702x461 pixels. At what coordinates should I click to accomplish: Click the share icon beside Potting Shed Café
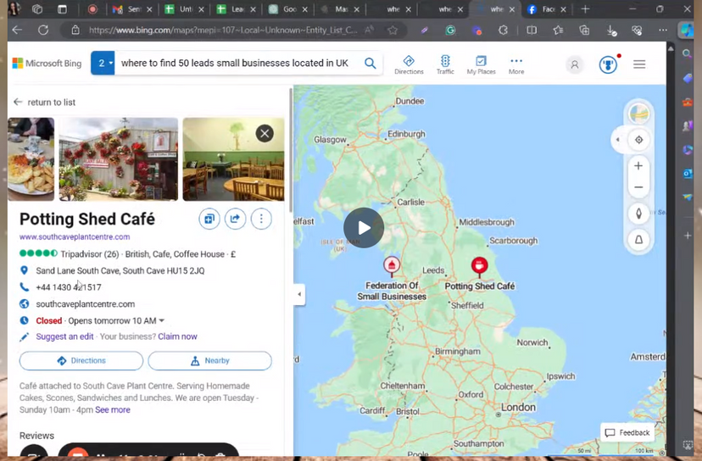(x=235, y=219)
